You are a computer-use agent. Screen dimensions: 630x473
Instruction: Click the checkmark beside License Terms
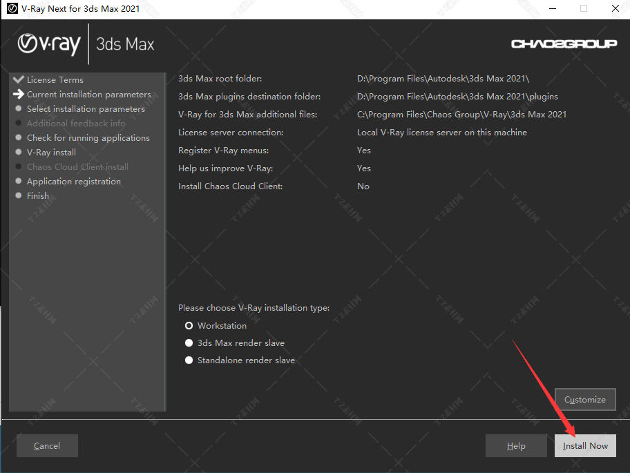[19, 79]
